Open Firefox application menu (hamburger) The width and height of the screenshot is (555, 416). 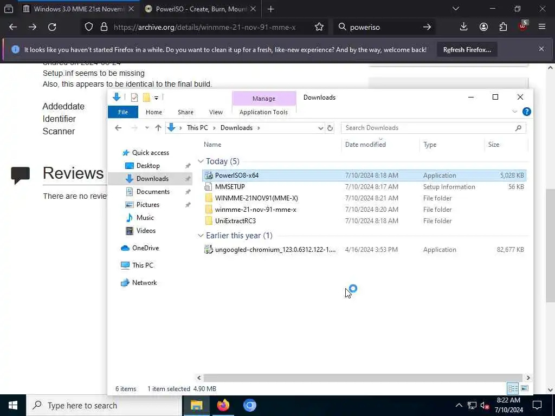(x=542, y=27)
